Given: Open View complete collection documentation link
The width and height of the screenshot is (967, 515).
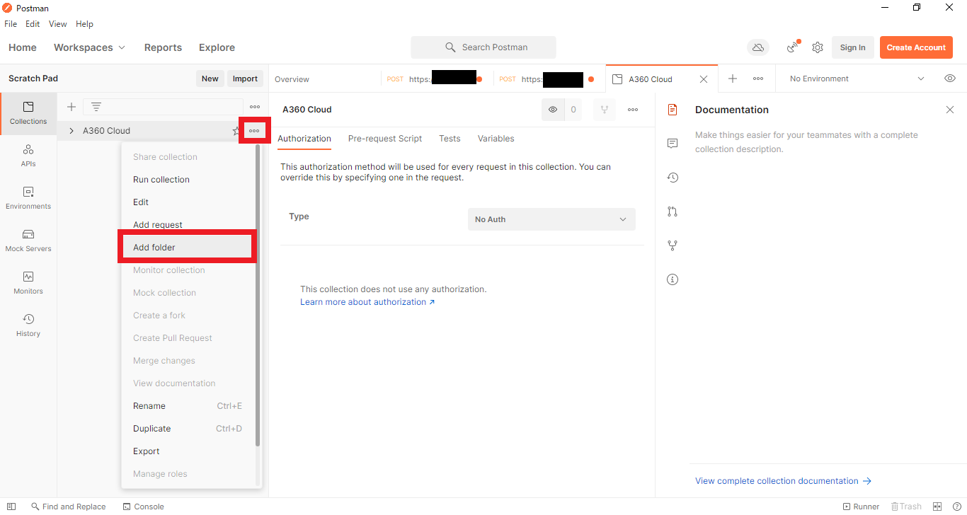Looking at the screenshot, I should (x=783, y=481).
